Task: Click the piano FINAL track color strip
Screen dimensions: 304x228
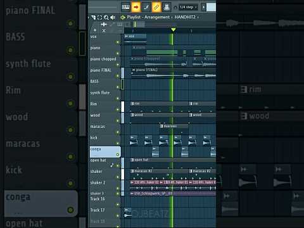Action: 123,73
